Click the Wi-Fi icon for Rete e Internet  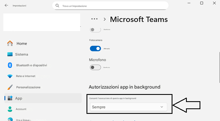click(10, 76)
